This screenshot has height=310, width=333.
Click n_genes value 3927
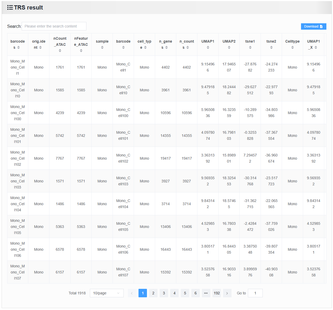pyautogui.click(x=166, y=181)
